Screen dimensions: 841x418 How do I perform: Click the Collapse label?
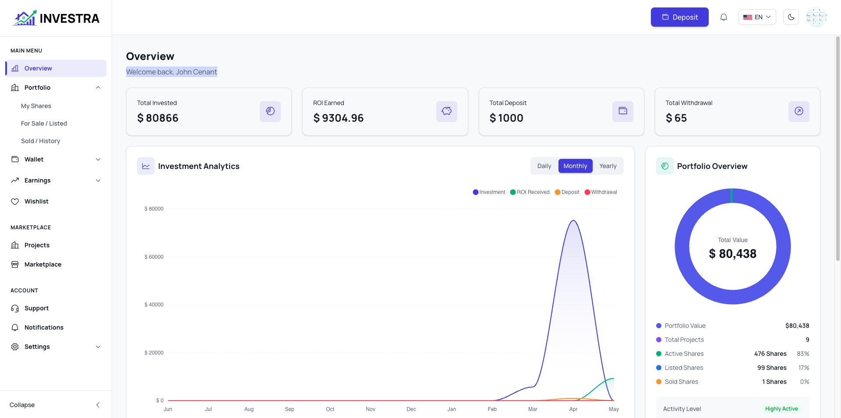pyautogui.click(x=22, y=405)
